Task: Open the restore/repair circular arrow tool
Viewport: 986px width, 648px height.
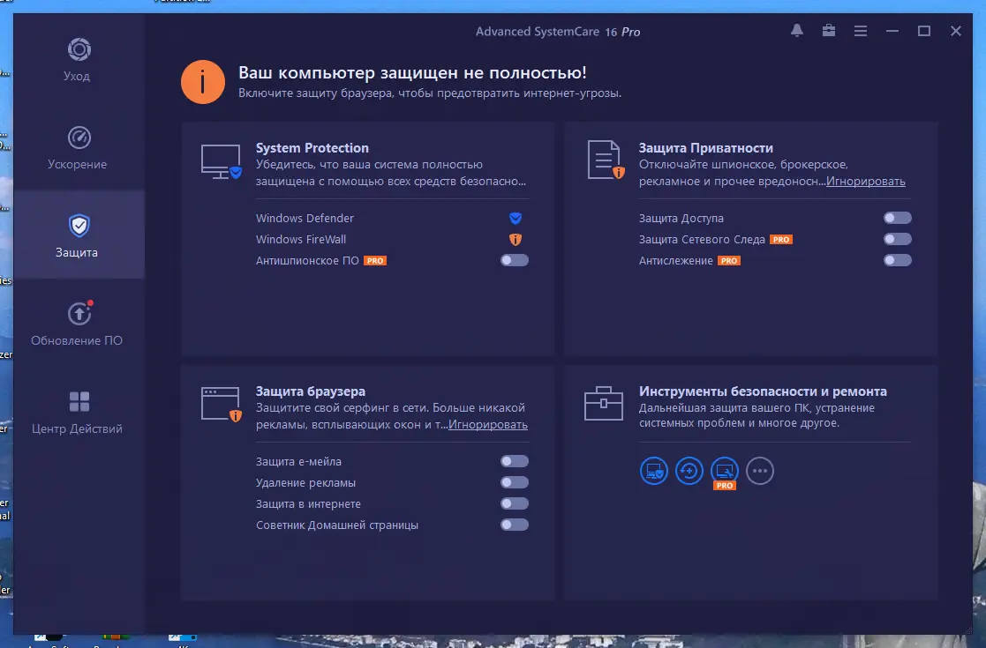Action: (689, 471)
